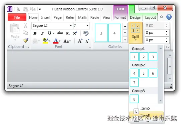
Task: Open the Design contextual tab
Action: pos(135,17)
